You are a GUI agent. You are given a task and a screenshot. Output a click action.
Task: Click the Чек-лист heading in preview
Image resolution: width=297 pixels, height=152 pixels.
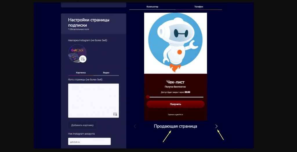(x=175, y=82)
